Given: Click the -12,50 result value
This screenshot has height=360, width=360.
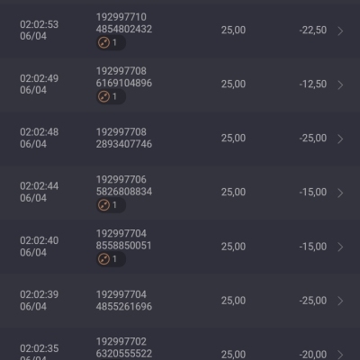Looking at the screenshot, I should pos(313,84).
